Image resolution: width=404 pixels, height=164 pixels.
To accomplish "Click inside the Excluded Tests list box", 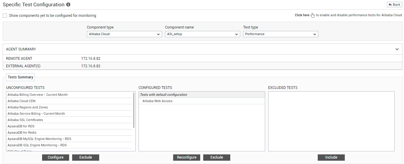I will point(331,121).
